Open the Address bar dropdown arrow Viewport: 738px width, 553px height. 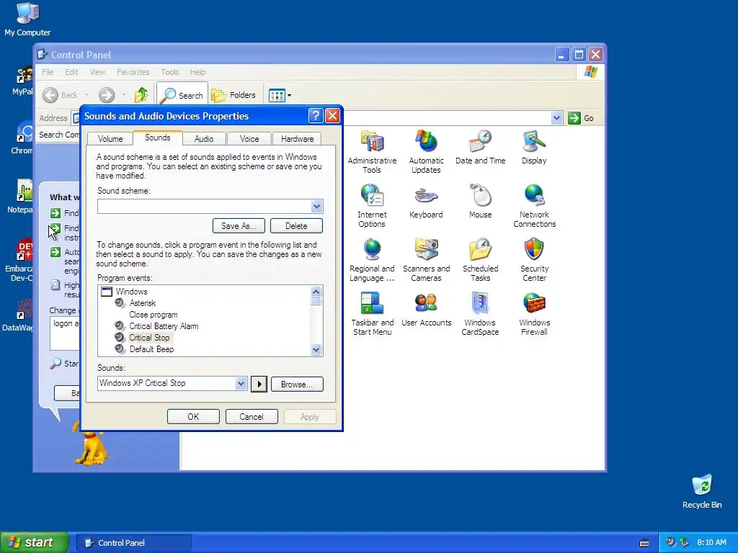(557, 118)
